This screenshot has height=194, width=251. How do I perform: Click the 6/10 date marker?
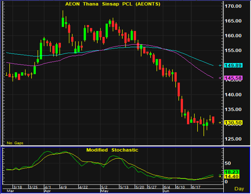(180, 187)
